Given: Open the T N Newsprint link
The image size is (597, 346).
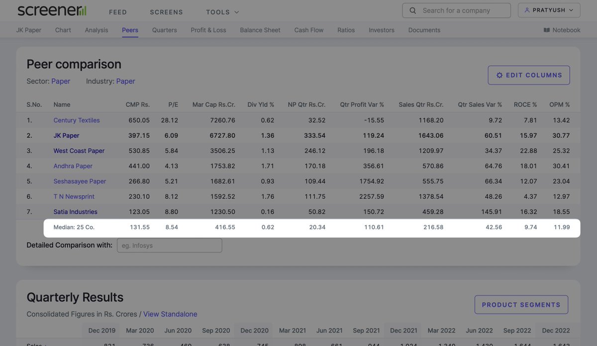Looking at the screenshot, I should (x=74, y=197).
